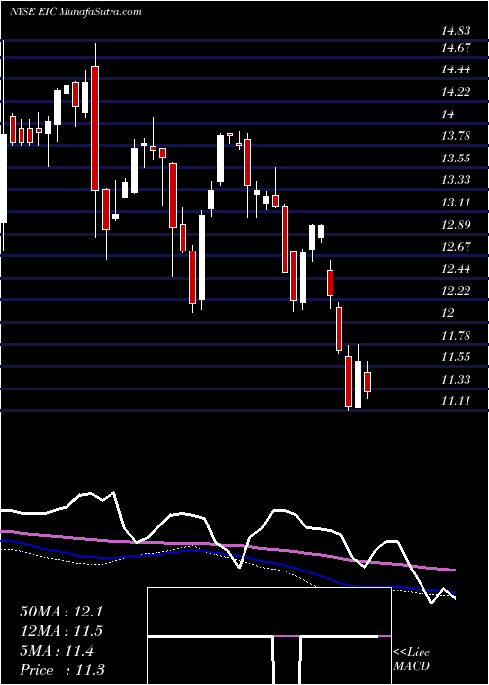Select the 14.44 price axis label
489x685 pixels.
click(x=456, y=69)
